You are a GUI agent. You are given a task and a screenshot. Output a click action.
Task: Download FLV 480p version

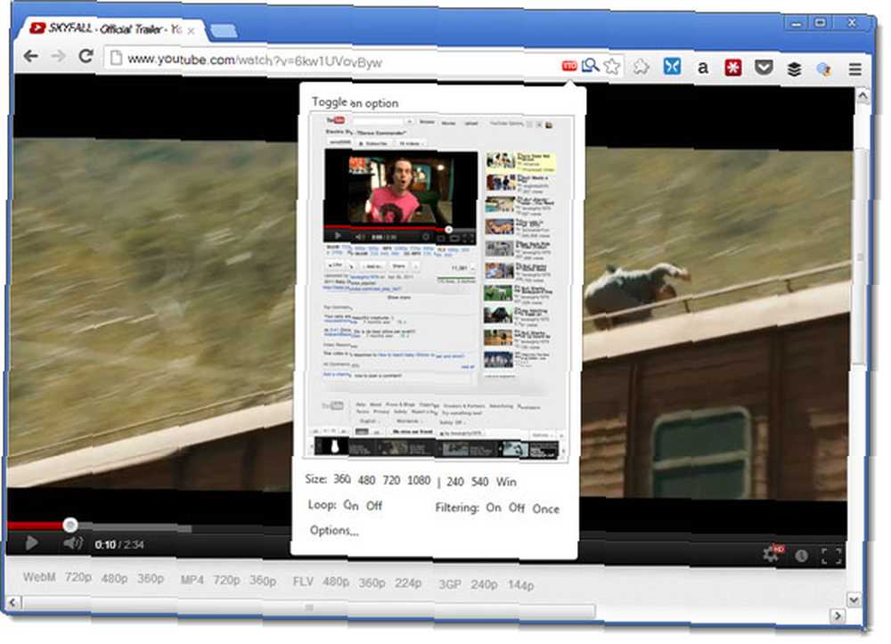pos(336,582)
